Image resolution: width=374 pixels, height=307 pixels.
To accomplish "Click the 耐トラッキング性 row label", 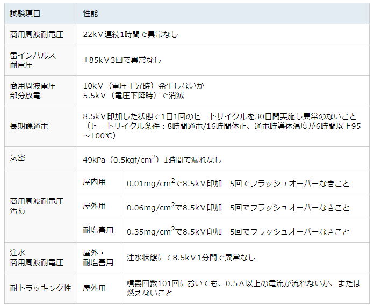I will (40, 288).
